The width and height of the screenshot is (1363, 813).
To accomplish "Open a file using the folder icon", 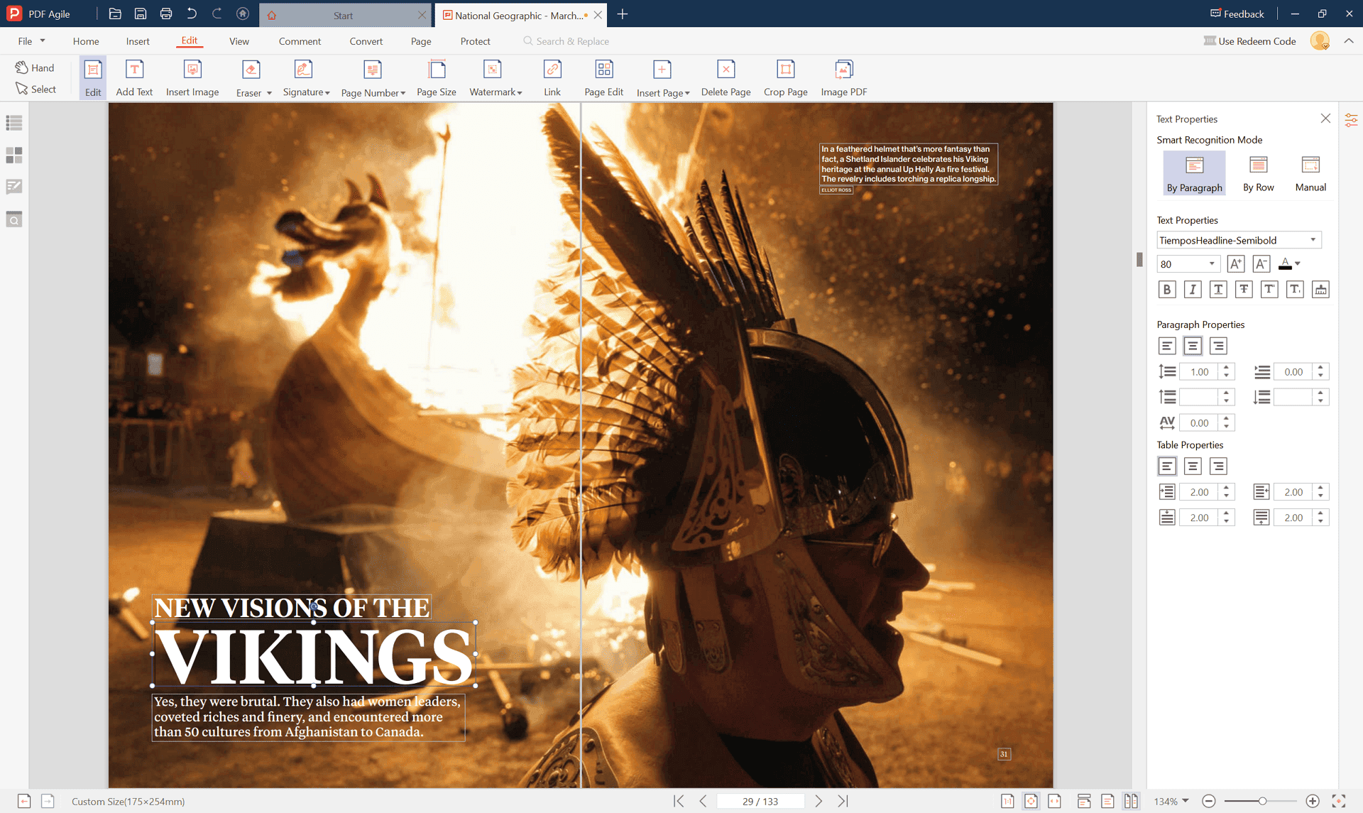I will 115,14.
